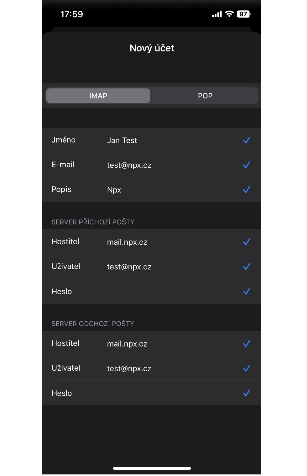Click the checkmark next to outgoing Heslo
307x476 pixels.
coord(247,393)
